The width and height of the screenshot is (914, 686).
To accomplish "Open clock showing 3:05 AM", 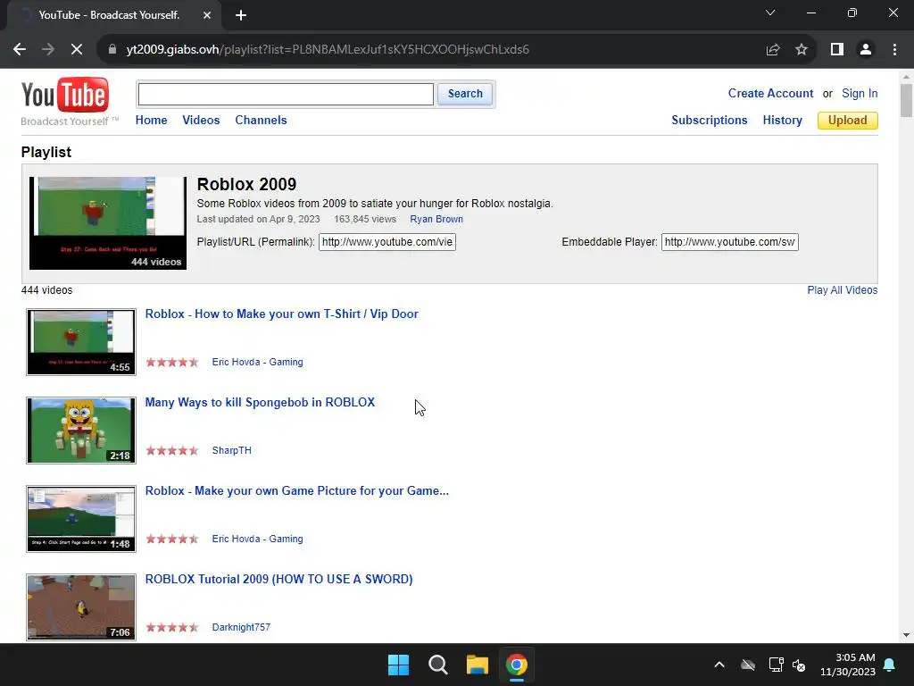I will coord(848,665).
